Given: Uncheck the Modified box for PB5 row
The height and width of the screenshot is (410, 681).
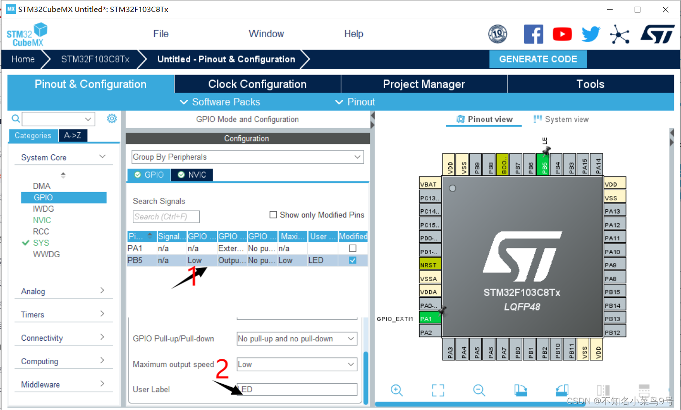Looking at the screenshot, I should 353,260.
